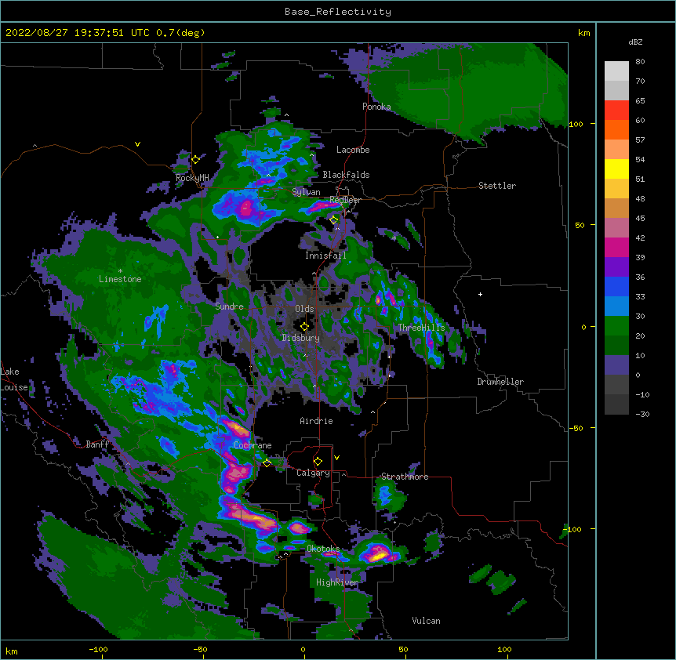The height and width of the screenshot is (660, 676).
Task: Click the Airdrie city label
Action: click(x=316, y=421)
